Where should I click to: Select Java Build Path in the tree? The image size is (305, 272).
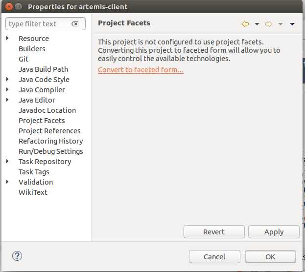[x=44, y=69]
